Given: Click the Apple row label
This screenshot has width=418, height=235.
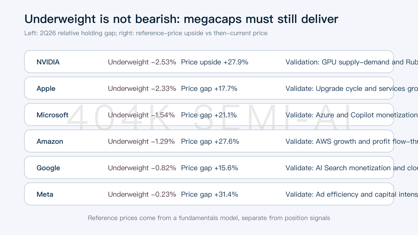Looking at the screenshot, I should pos(46,88).
